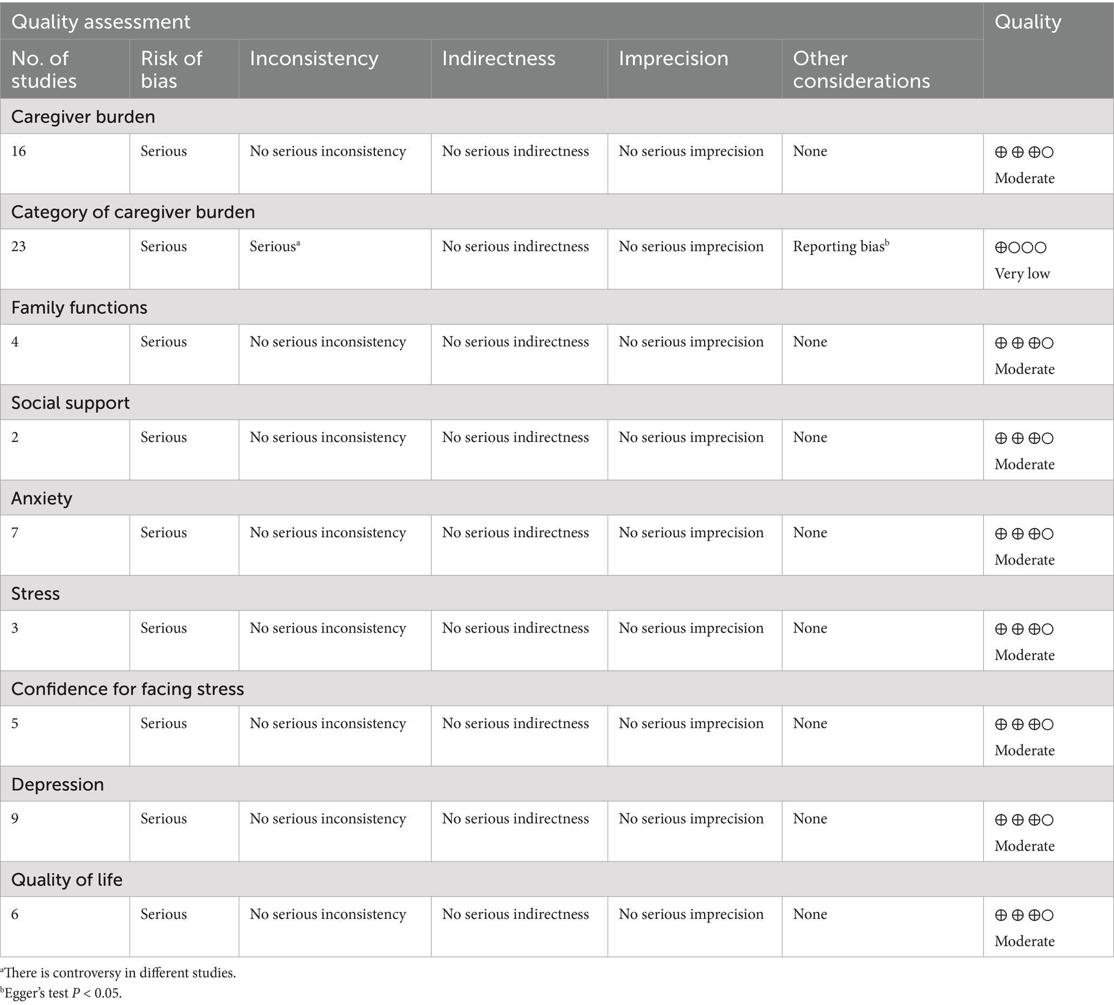Click the Caregiver burden quality rating symbols
This screenshot has width=1114, height=1005.
[x=1024, y=152]
